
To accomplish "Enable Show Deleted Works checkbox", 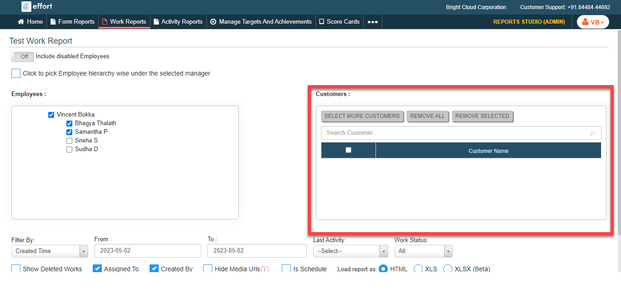I will [16, 269].
